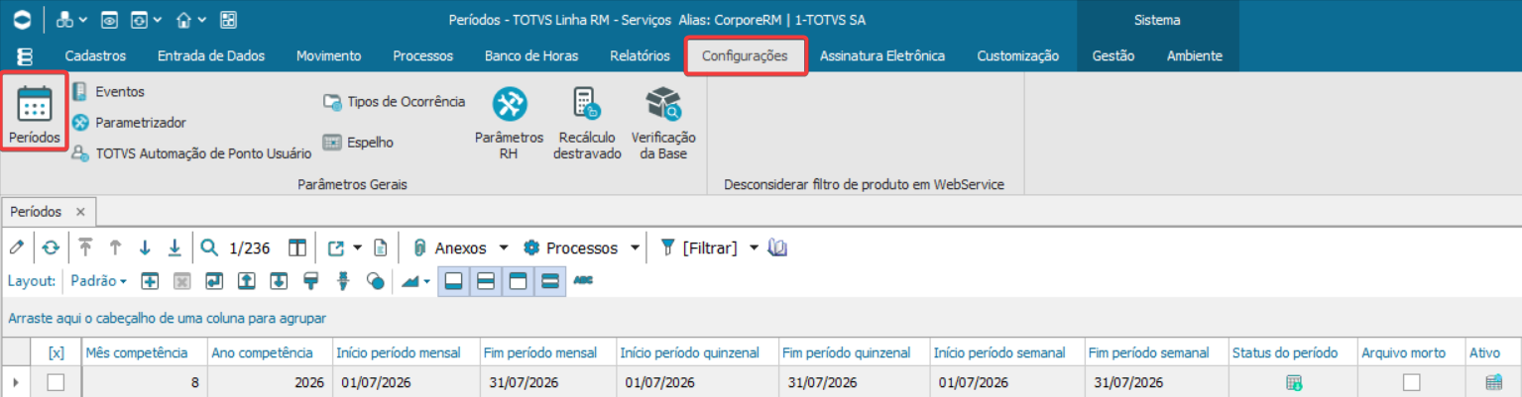Screen dimensions: 1522x397
Task: Toggle Arquivo morto checkbox in first row
Action: tap(1411, 382)
